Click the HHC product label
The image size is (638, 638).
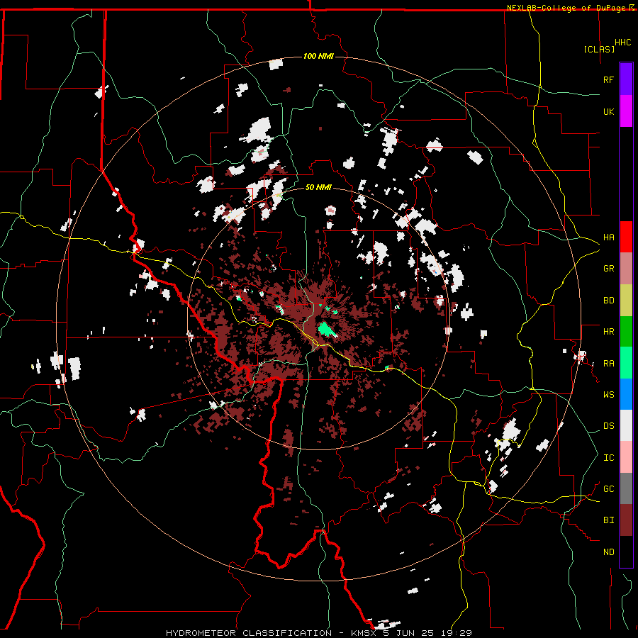pos(623,43)
